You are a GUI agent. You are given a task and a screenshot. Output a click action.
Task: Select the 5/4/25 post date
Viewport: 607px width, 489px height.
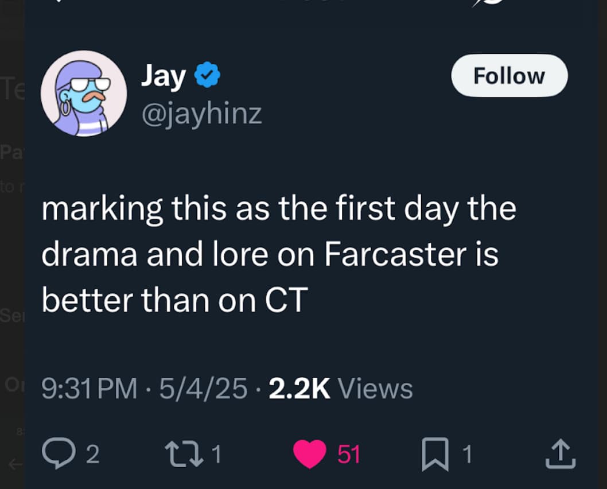point(203,389)
